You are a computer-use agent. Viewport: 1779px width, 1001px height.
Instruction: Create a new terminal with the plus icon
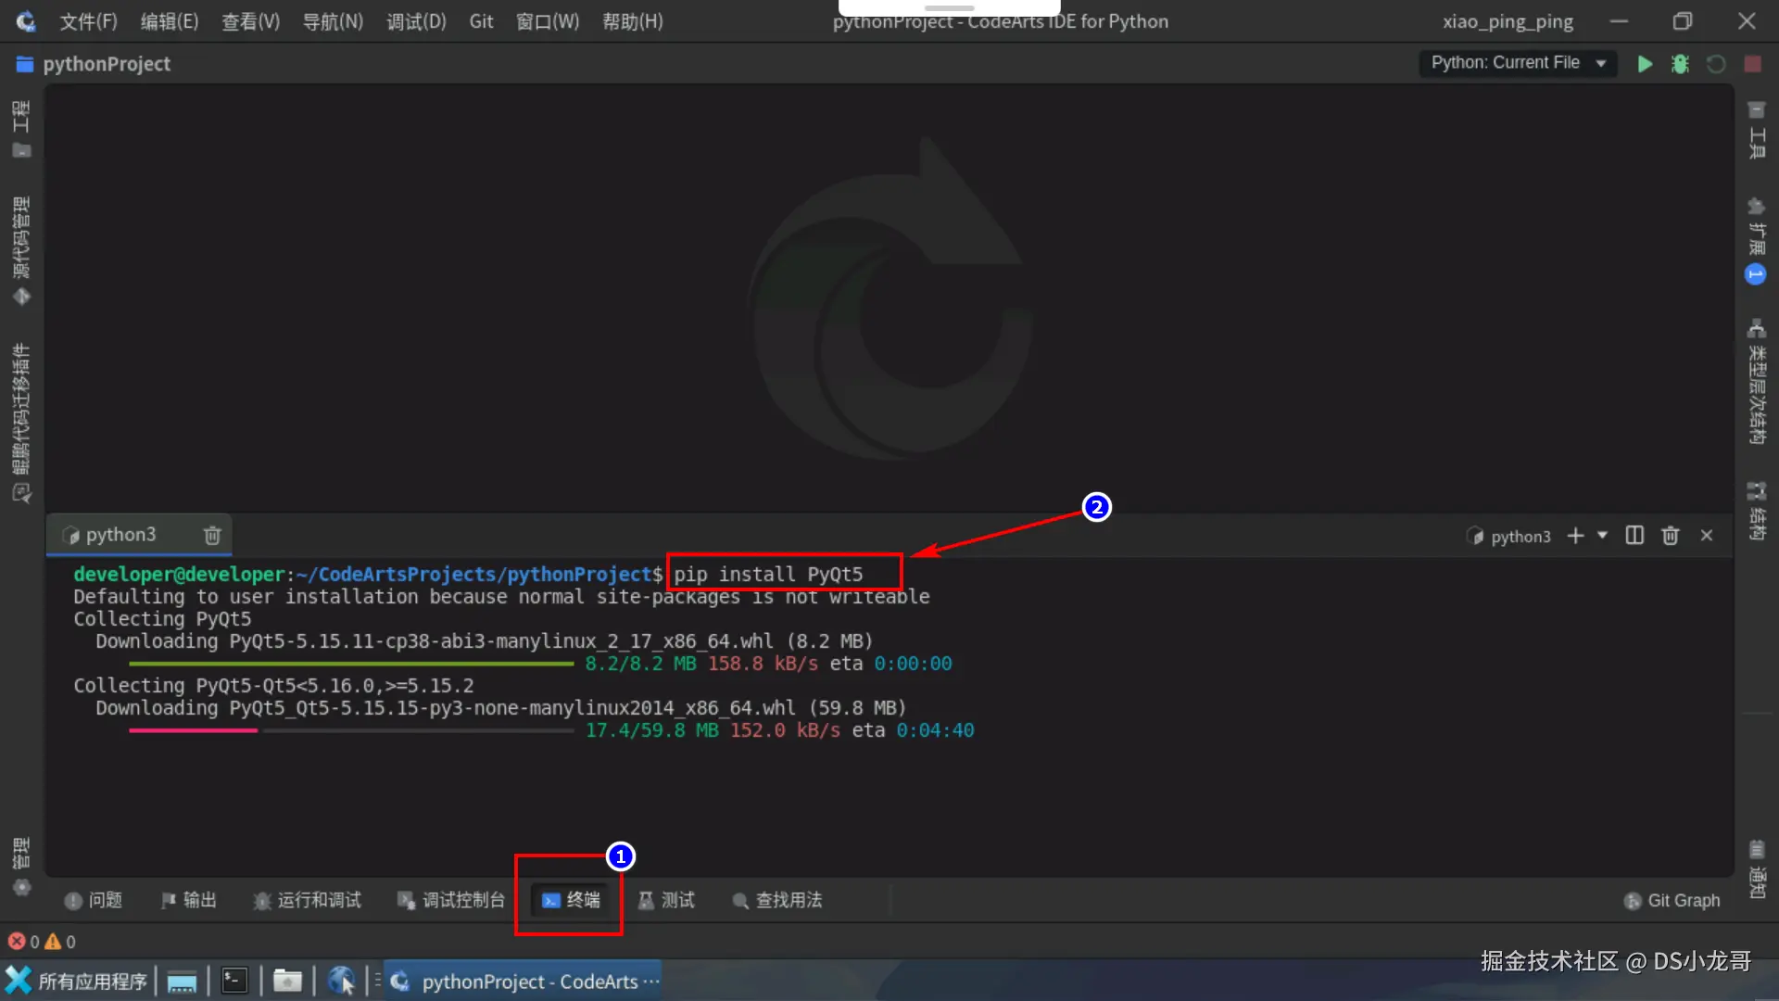coord(1577,536)
